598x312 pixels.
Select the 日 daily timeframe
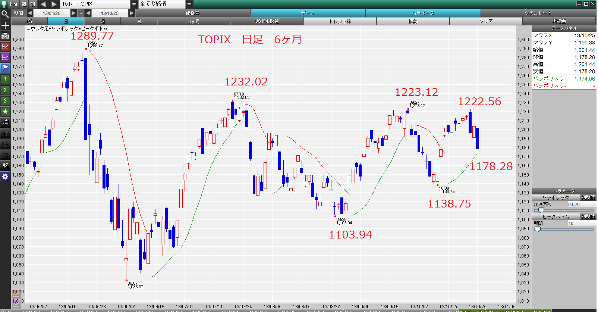coord(66,21)
